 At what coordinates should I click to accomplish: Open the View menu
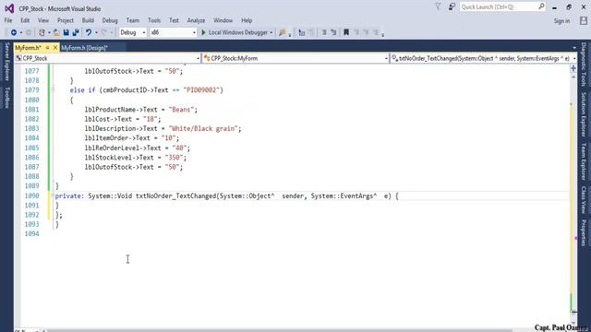pyautogui.click(x=43, y=20)
